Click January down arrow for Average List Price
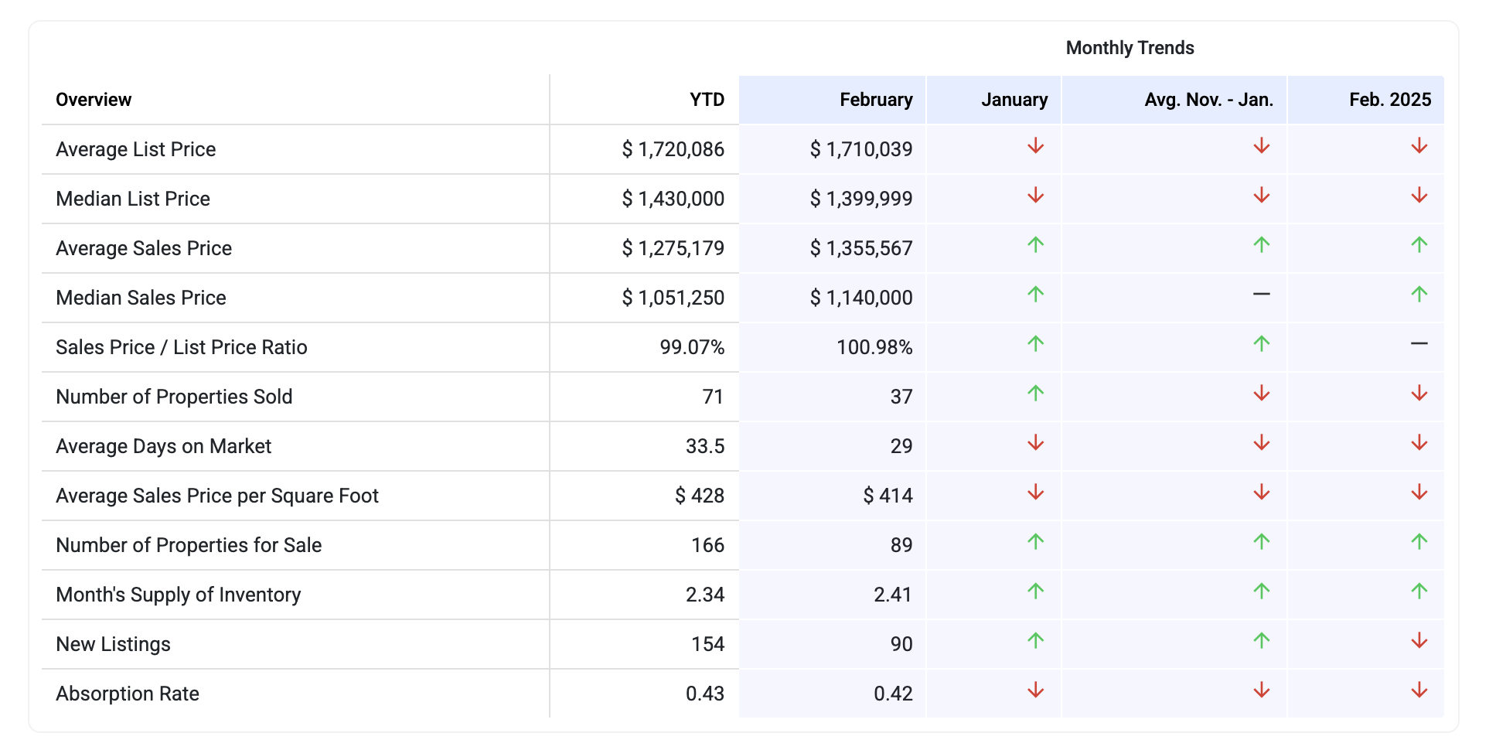Viewport: 1489px width, 750px height. coord(1035,146)
